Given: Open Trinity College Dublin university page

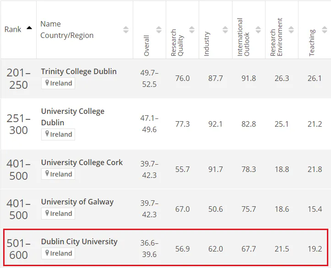Looking at the screenshot, I should pyautogui.click(x=79, y=71).
